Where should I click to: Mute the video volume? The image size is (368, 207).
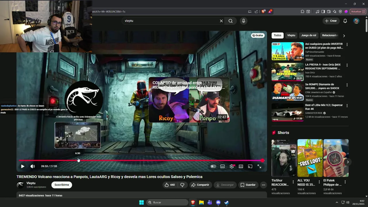pos(32,166)
